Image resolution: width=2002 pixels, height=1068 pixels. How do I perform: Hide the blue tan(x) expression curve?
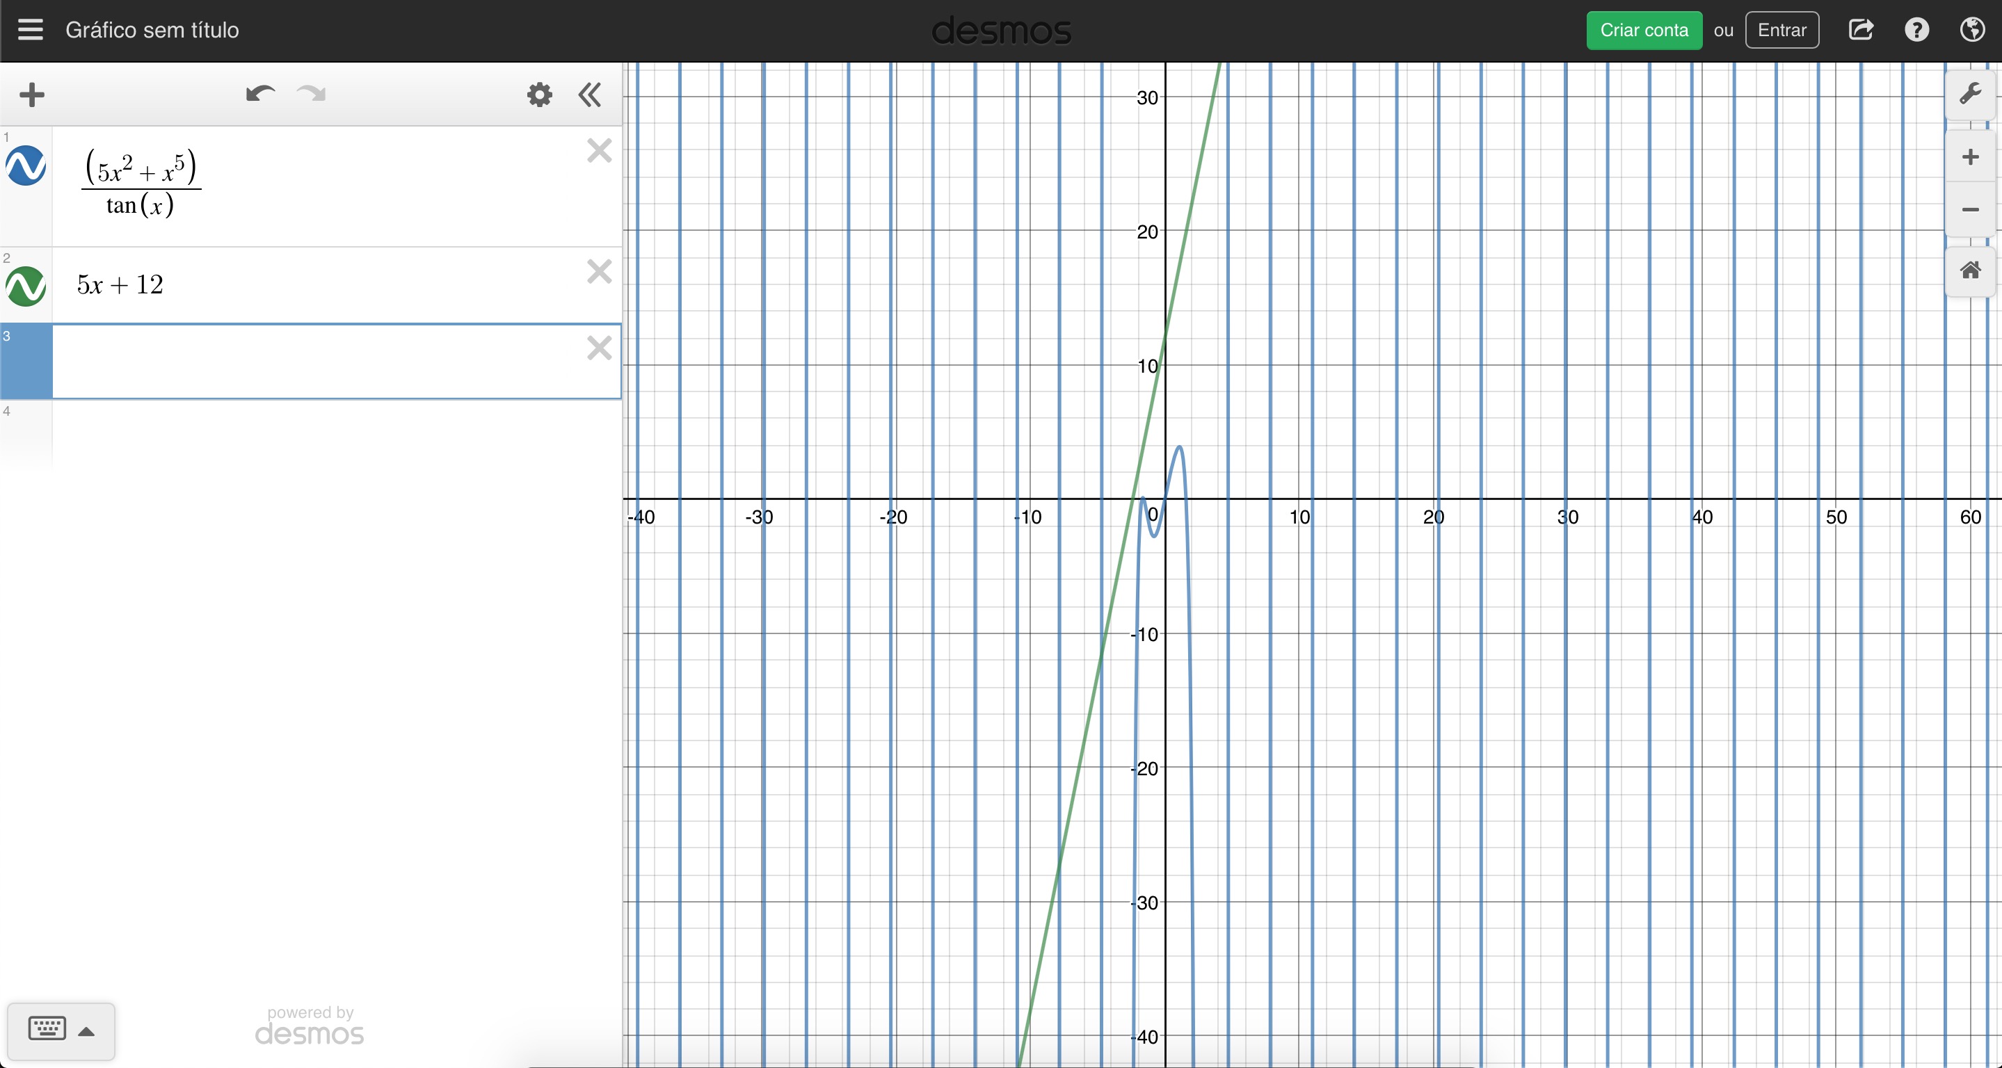[x=26, y=165]
